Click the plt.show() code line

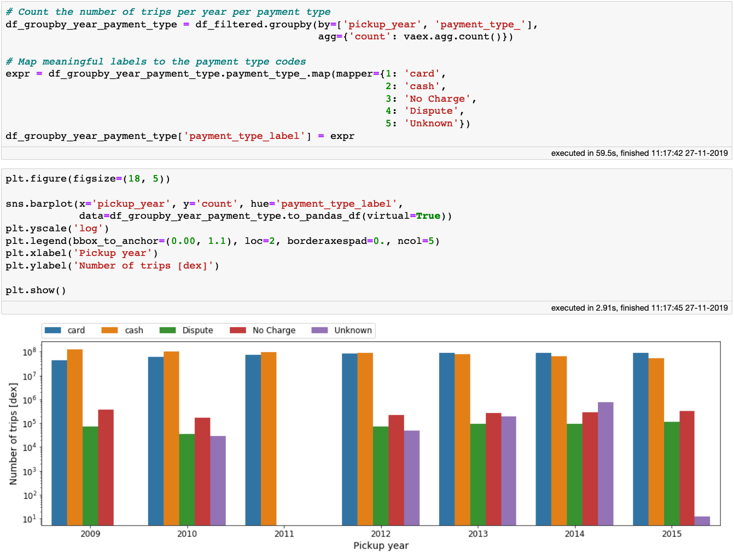tap(36, 290)
